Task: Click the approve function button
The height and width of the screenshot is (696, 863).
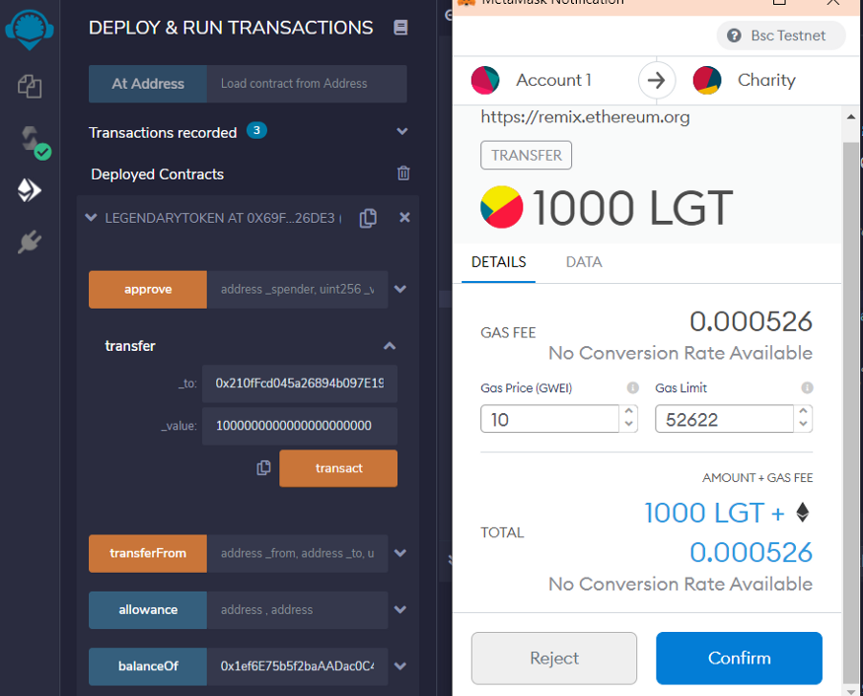Action: tap(148, 290)
